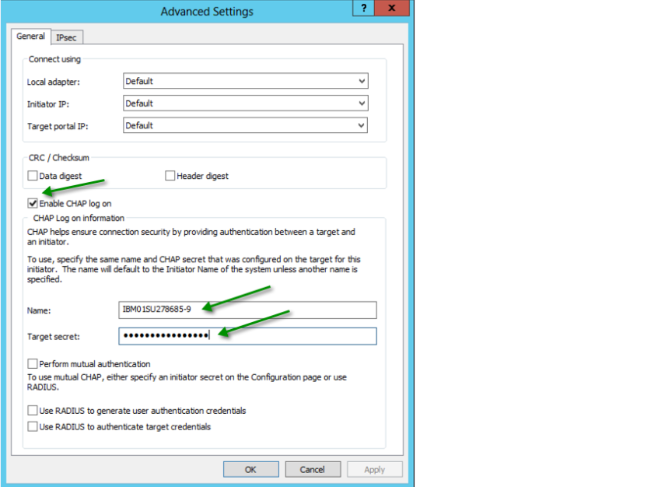Check Use RADIUS to authenticate target credentials

[x=33, y=426]
